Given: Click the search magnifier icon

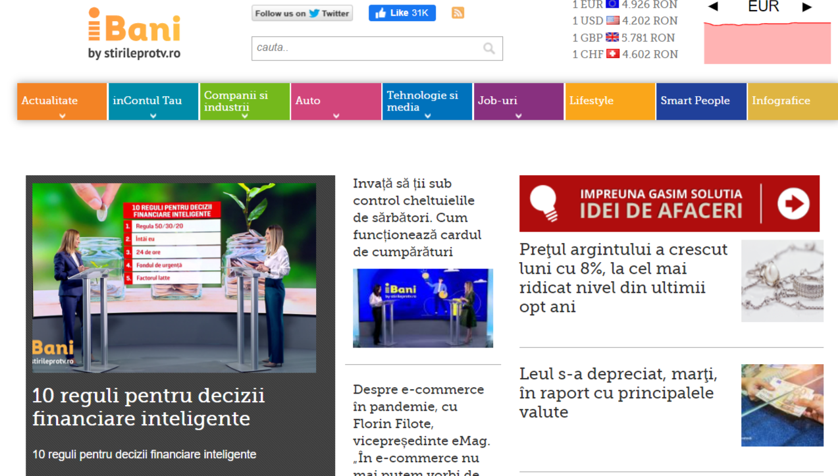Looking at the screenshot, I should 488,48.
